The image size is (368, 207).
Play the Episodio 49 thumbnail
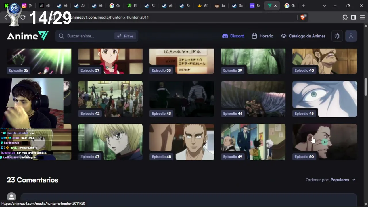[x=253, y=142]
